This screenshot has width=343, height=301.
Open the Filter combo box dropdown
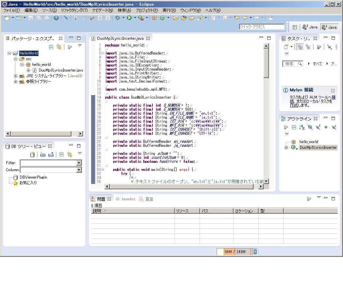coord(79,163)
